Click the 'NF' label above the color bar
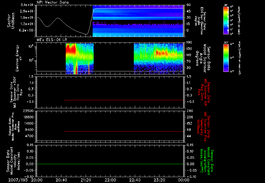 [x=226, y=5]
